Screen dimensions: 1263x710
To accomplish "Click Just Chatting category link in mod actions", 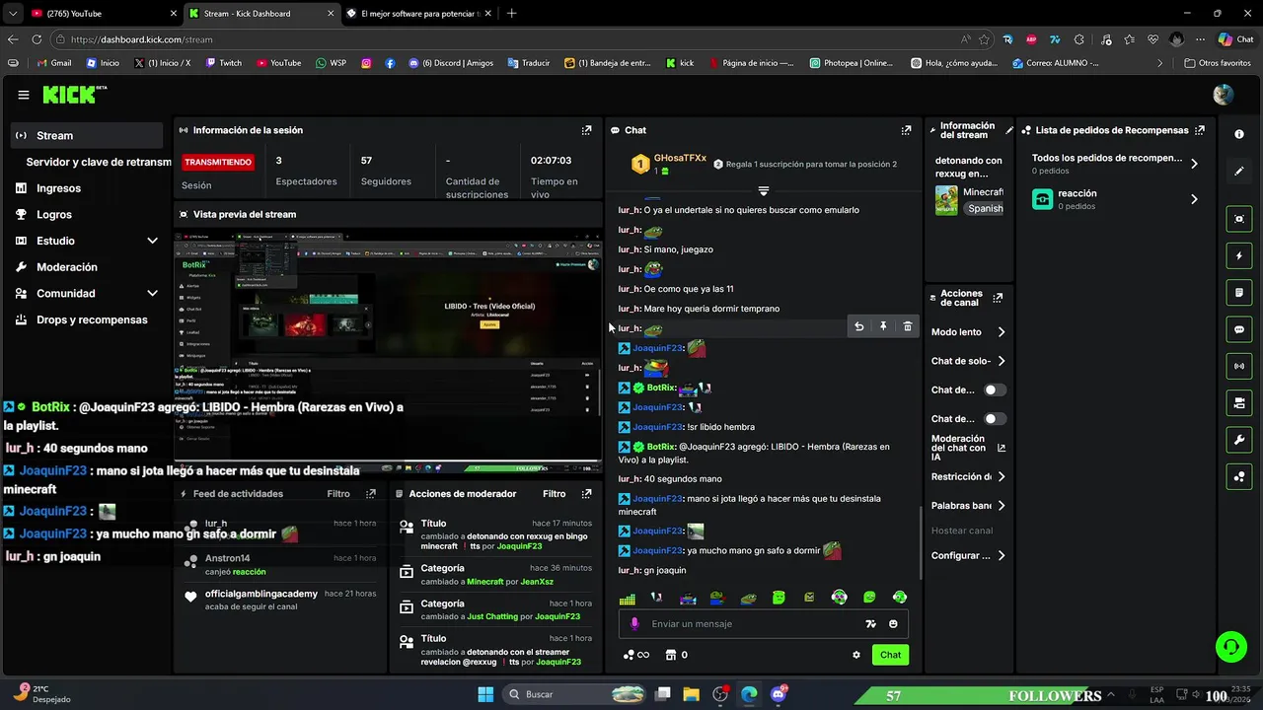I will point(491,617).
